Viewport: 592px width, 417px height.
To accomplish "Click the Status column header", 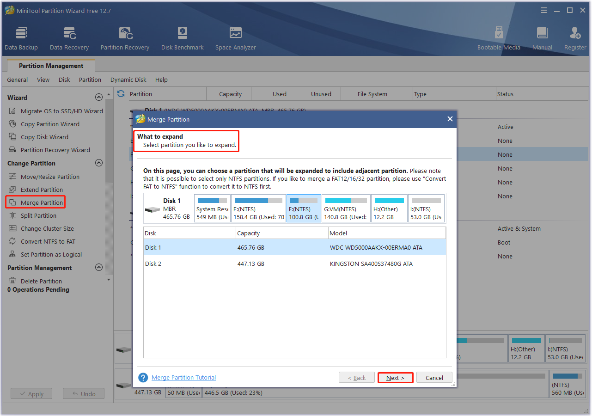I will 542,94.
